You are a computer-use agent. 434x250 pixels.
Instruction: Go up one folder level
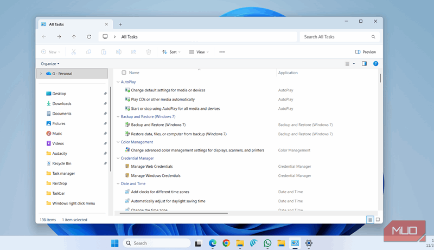[74, 37]
